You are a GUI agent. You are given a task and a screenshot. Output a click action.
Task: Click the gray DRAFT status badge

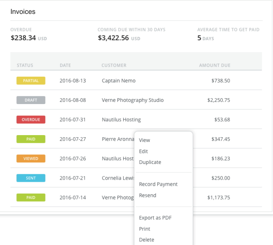pyautogui.click(x=31, y=100)
